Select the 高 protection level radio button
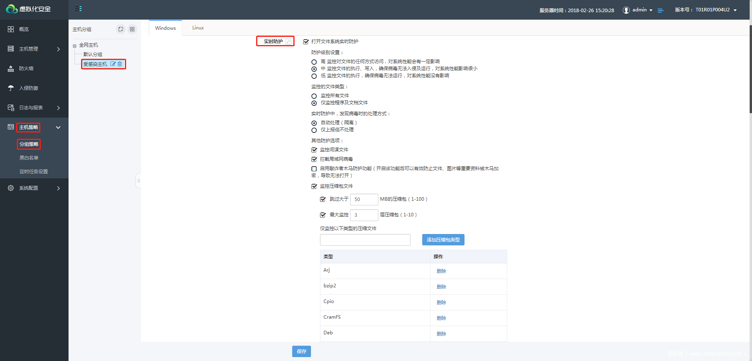This screenshot has height=361, width=752. (x=314, y=62)
